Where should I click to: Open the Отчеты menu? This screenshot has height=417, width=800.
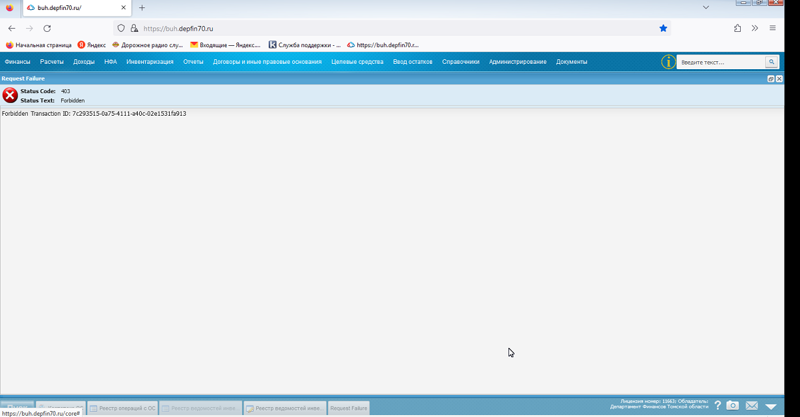[x=193, y=62]
